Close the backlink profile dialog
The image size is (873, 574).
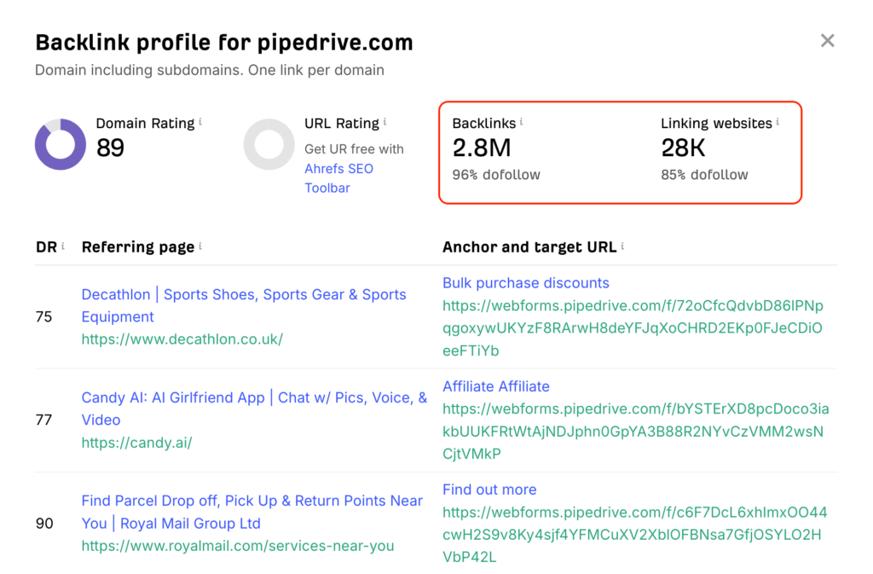tap(827, 41)
